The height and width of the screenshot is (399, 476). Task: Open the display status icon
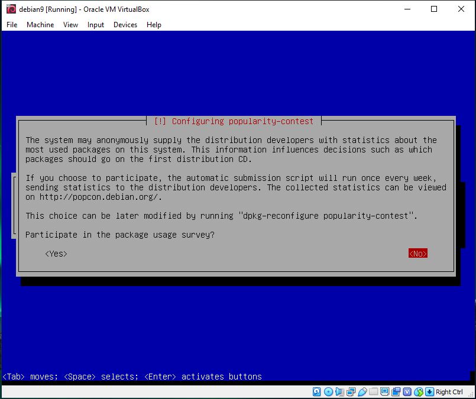coord(384,392)
